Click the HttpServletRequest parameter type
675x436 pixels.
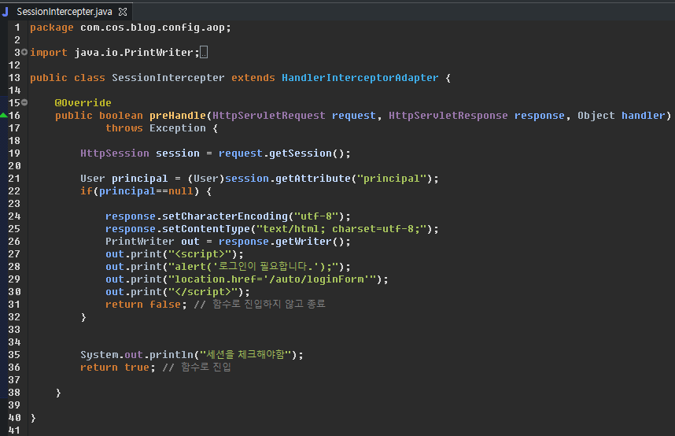[269, 116]
